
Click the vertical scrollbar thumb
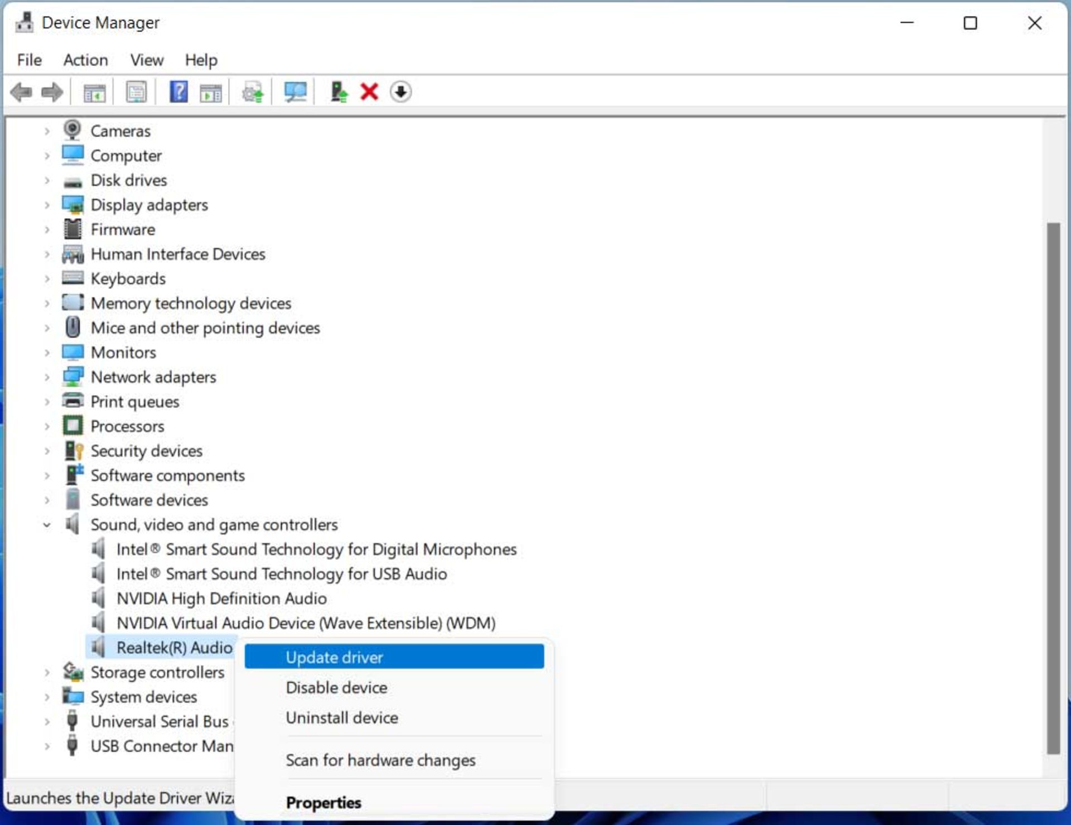1053,488
